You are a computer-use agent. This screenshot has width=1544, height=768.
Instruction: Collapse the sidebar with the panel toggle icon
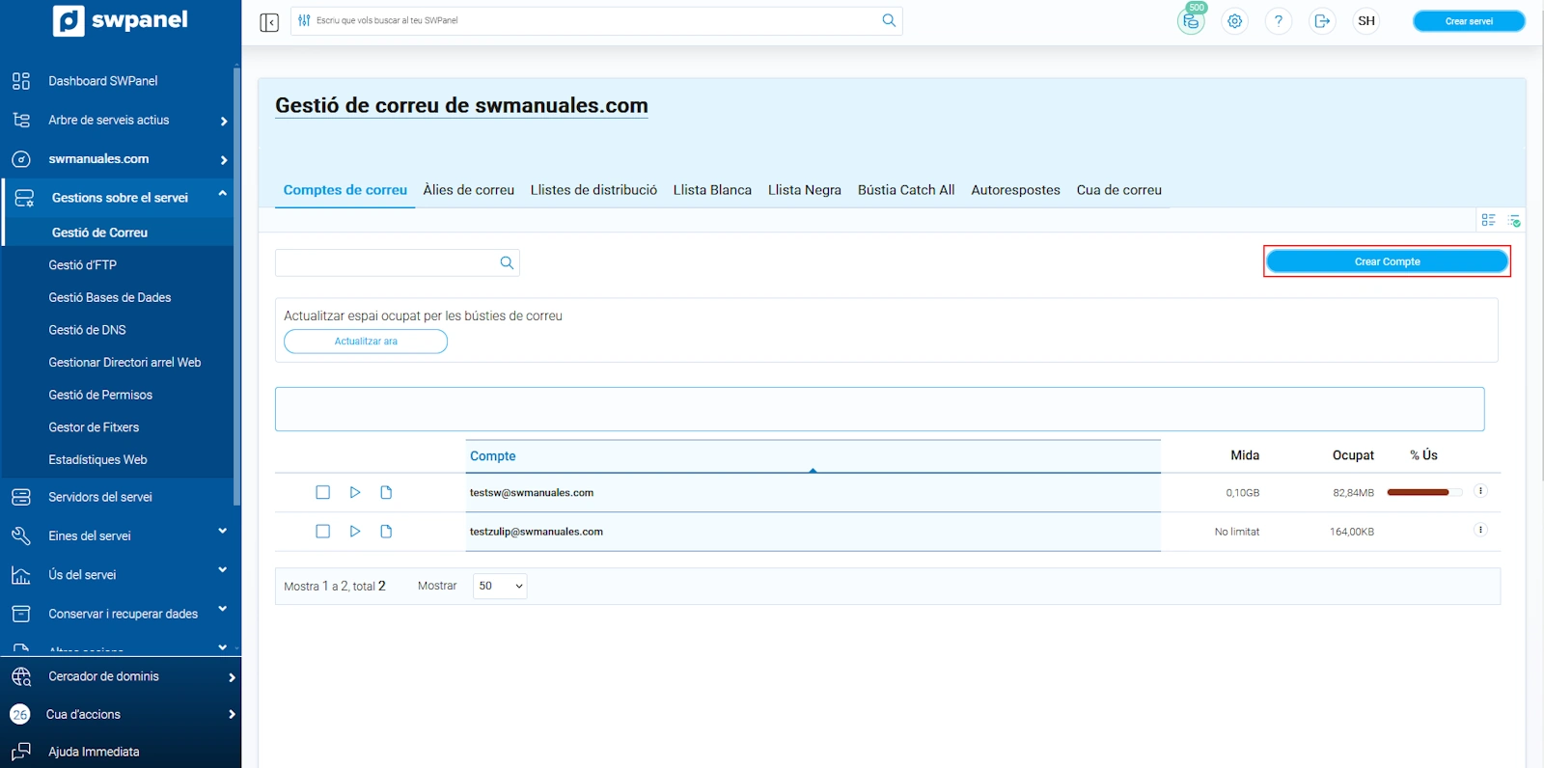tap(269, 21)
